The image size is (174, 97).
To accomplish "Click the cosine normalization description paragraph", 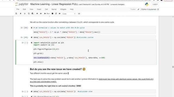I will (72, 22).
